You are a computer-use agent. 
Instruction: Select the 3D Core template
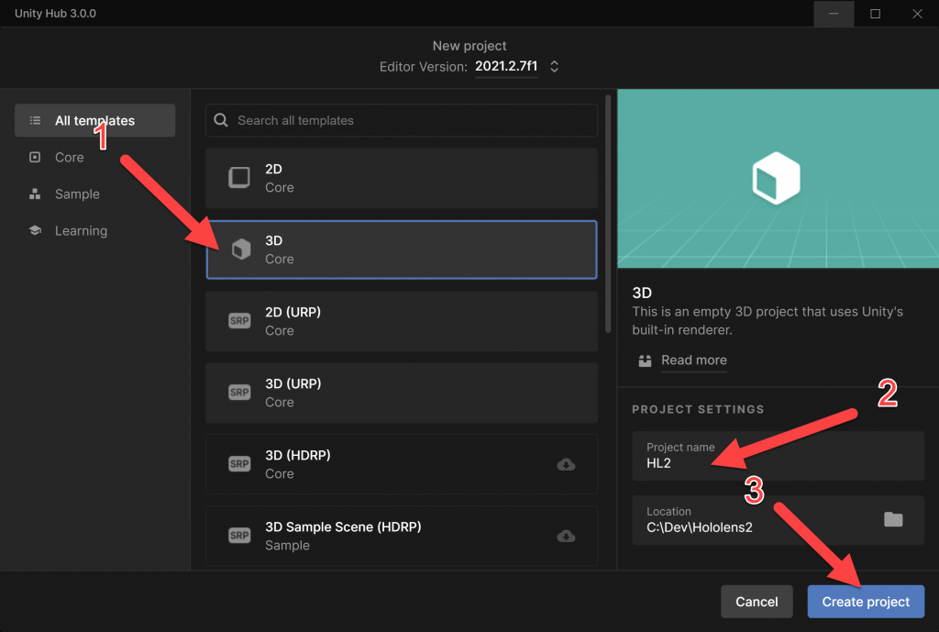tap(402, 249)
